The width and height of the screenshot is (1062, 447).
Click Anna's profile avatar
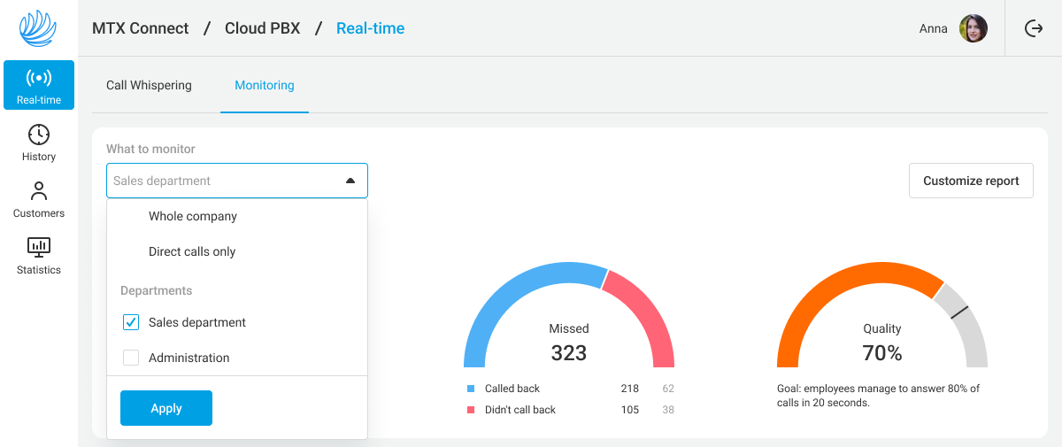pos(973,28)
